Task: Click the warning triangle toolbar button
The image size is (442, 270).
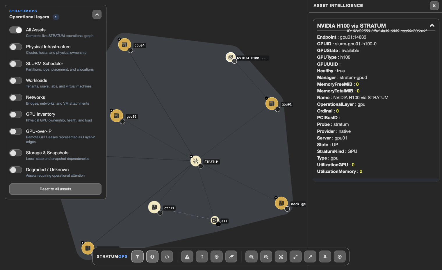Action: pyautogui.click(x=187, y=257)
